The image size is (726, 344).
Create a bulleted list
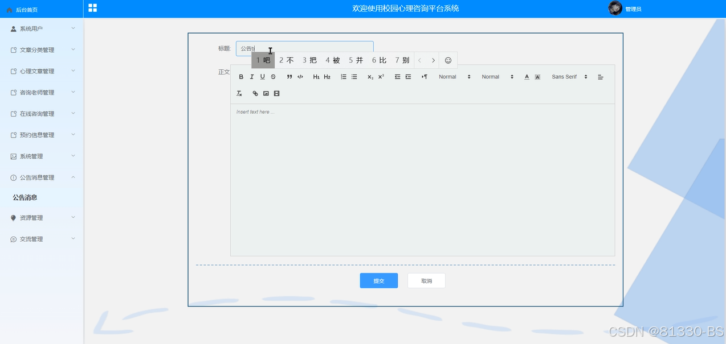(x=354, y=77)
